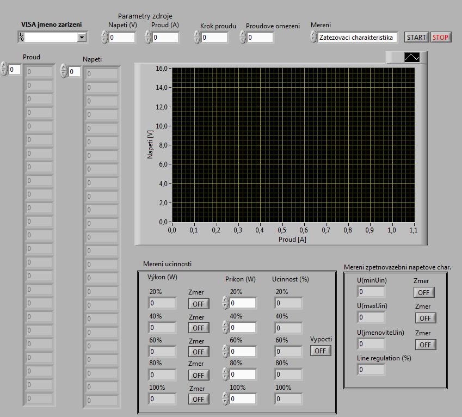The height and width of the screenshot is (417, 462).
Task: Toggle Zmer OFF button next to U(maxUin)
Action: (425, 318)
